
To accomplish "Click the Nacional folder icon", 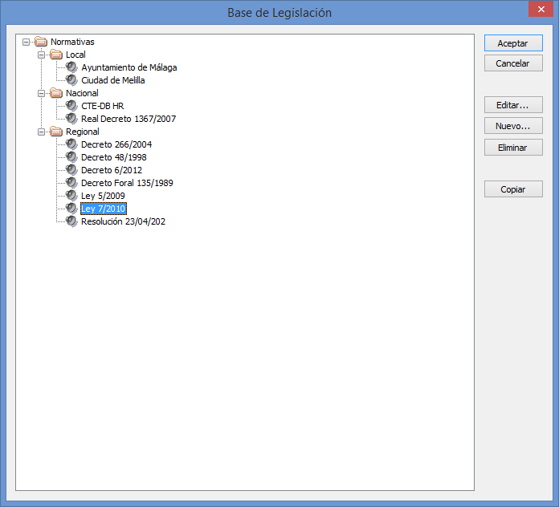I will tap(56, 93).
